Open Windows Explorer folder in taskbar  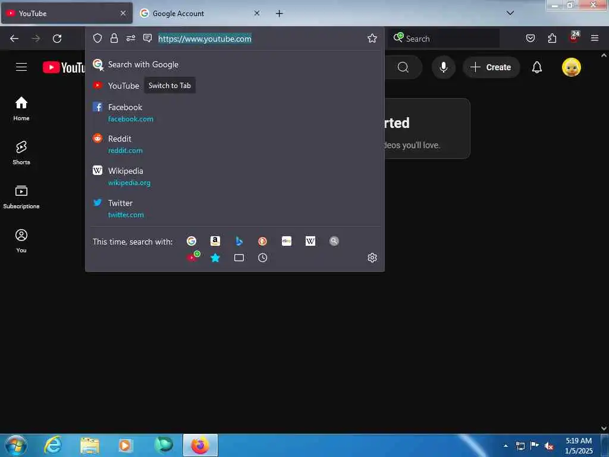(90, 446)
